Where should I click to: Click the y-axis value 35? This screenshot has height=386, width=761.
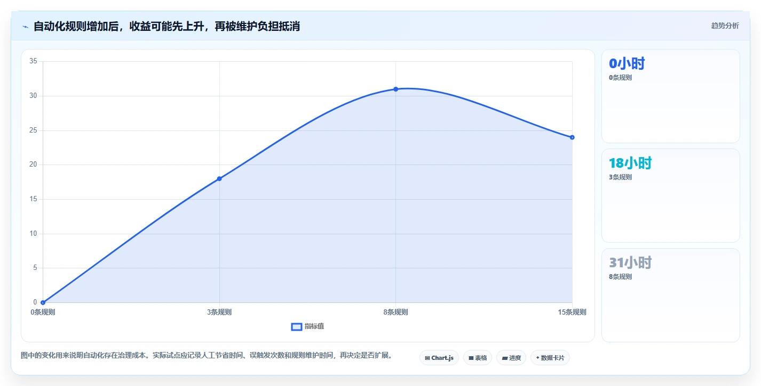coord(33,61)
